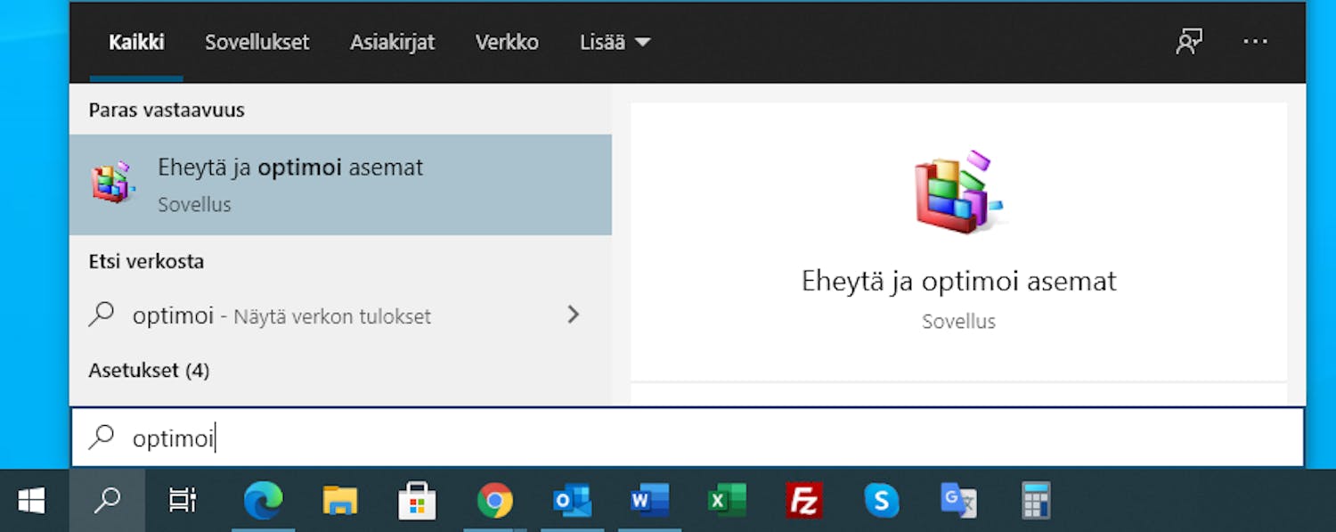Open Microsoft Store from the taskbar
This screenshot has height=532, width=1336.
pos(418,501)
